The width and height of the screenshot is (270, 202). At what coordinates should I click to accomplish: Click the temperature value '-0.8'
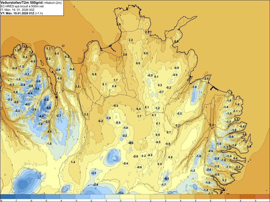pos(136,156)
